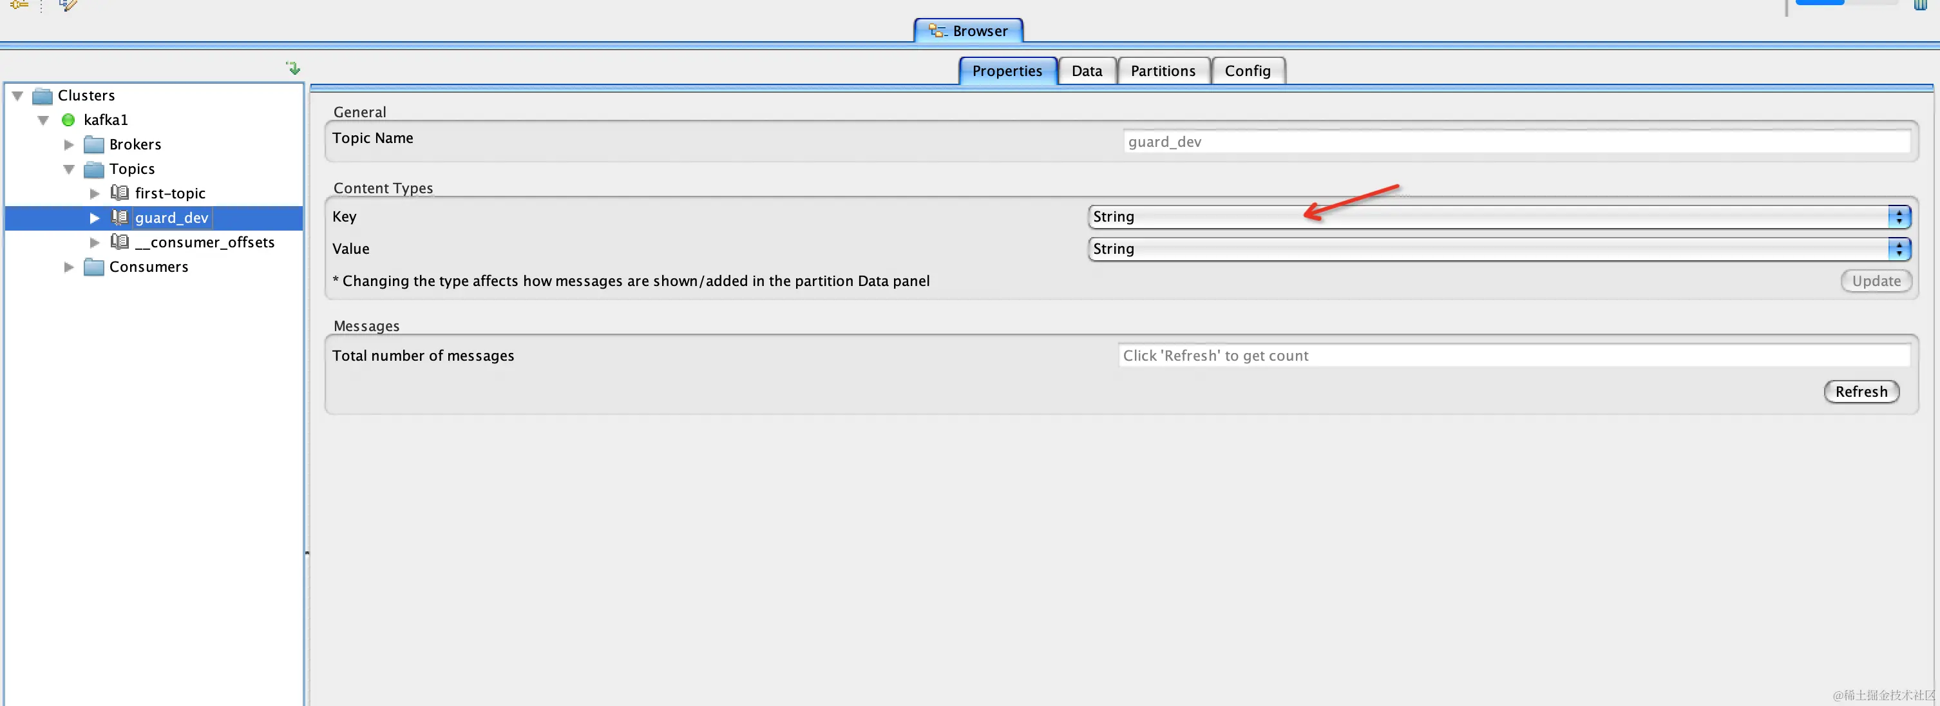
Task: Click the green arrow icon above tree
Action: click(x=294, y=68)
